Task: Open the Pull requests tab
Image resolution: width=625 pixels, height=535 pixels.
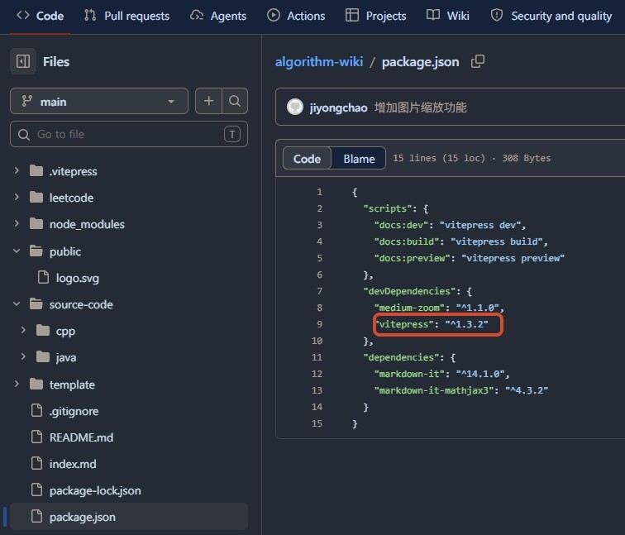Action: 126,16
